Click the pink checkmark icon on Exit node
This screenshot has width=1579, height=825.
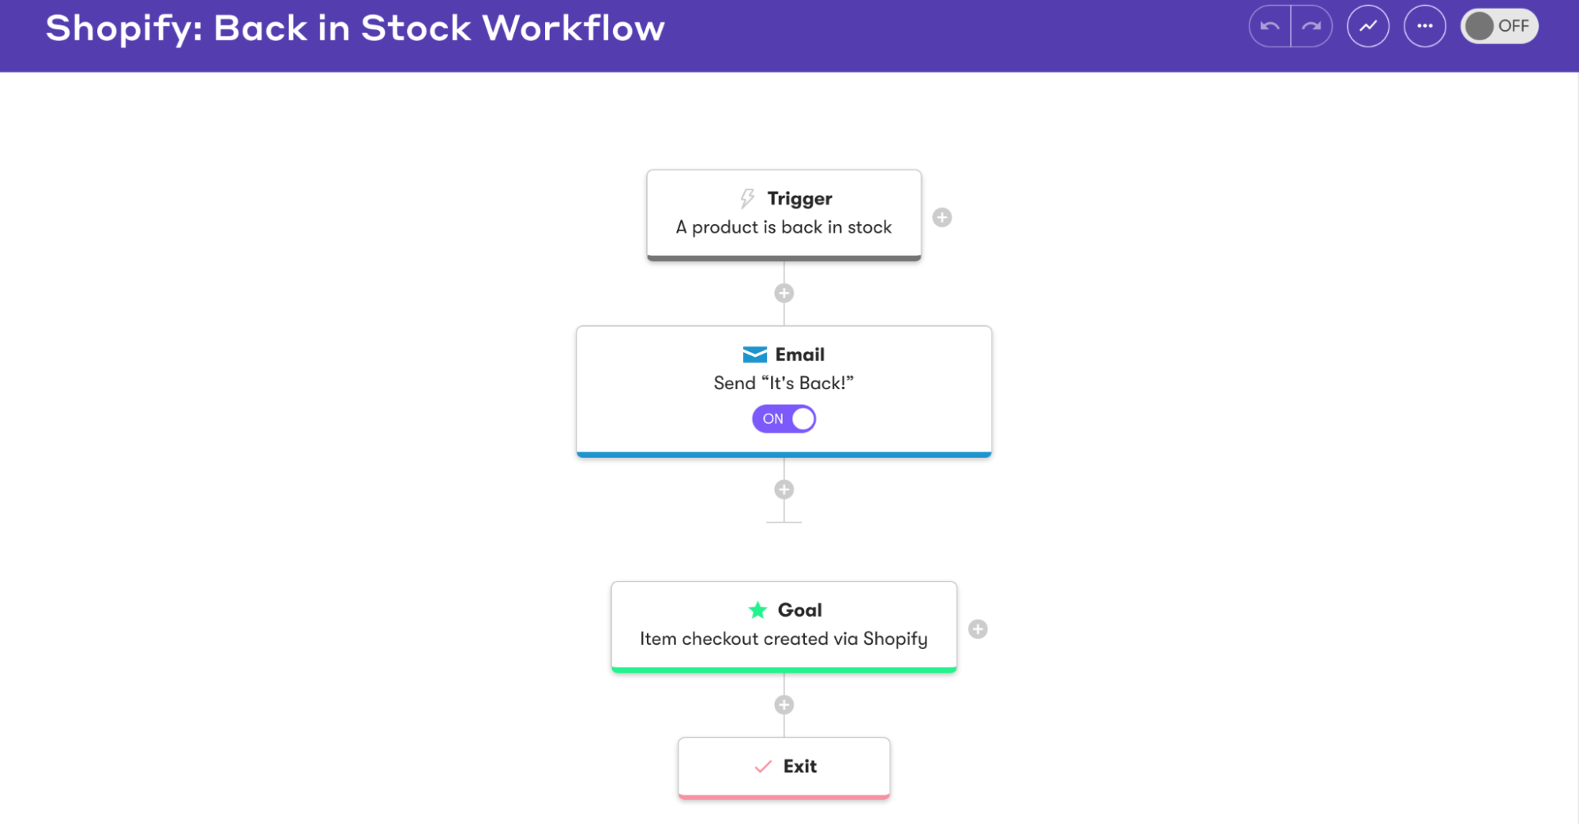761,766
